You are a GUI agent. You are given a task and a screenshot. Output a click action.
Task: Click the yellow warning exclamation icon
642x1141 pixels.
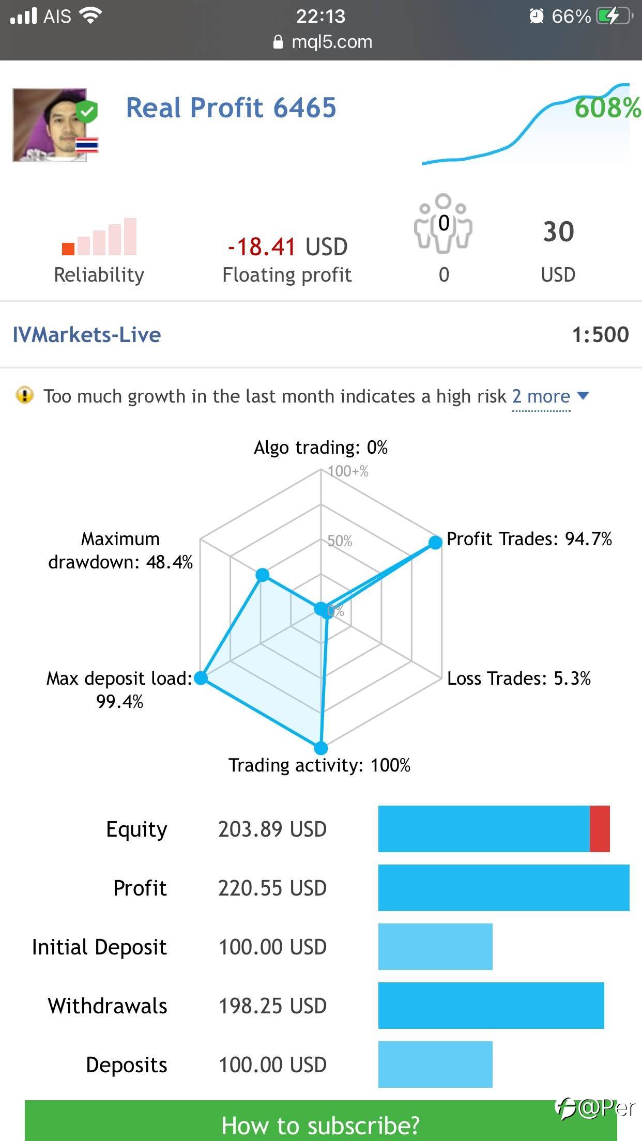tap(24, 396)
